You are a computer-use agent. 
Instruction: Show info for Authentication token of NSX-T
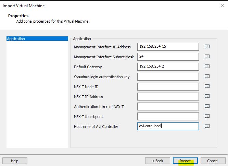(207, 106)
